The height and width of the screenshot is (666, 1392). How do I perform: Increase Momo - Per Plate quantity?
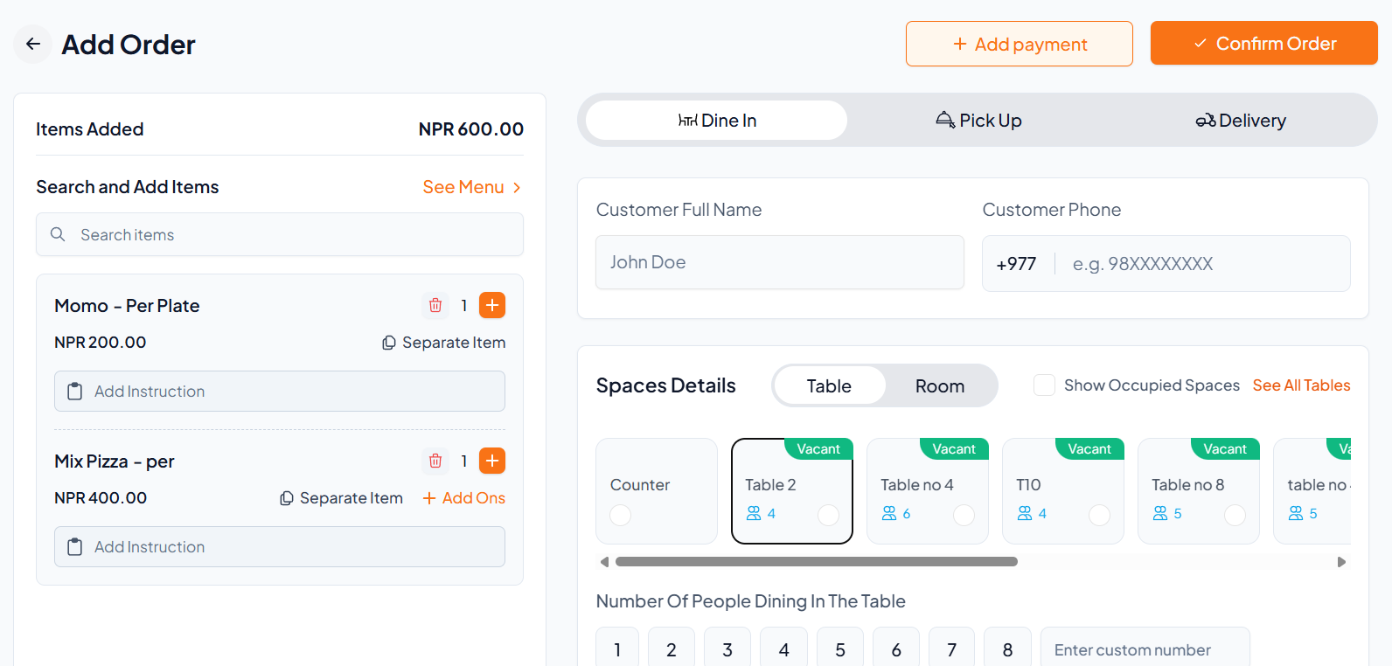point(492,305)
